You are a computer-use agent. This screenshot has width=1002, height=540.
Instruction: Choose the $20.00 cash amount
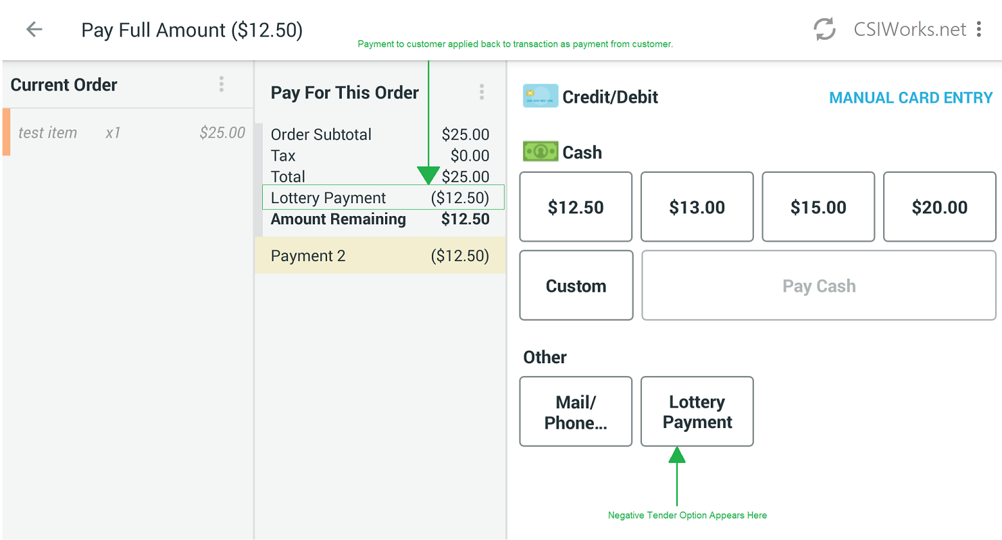(939, 207)
